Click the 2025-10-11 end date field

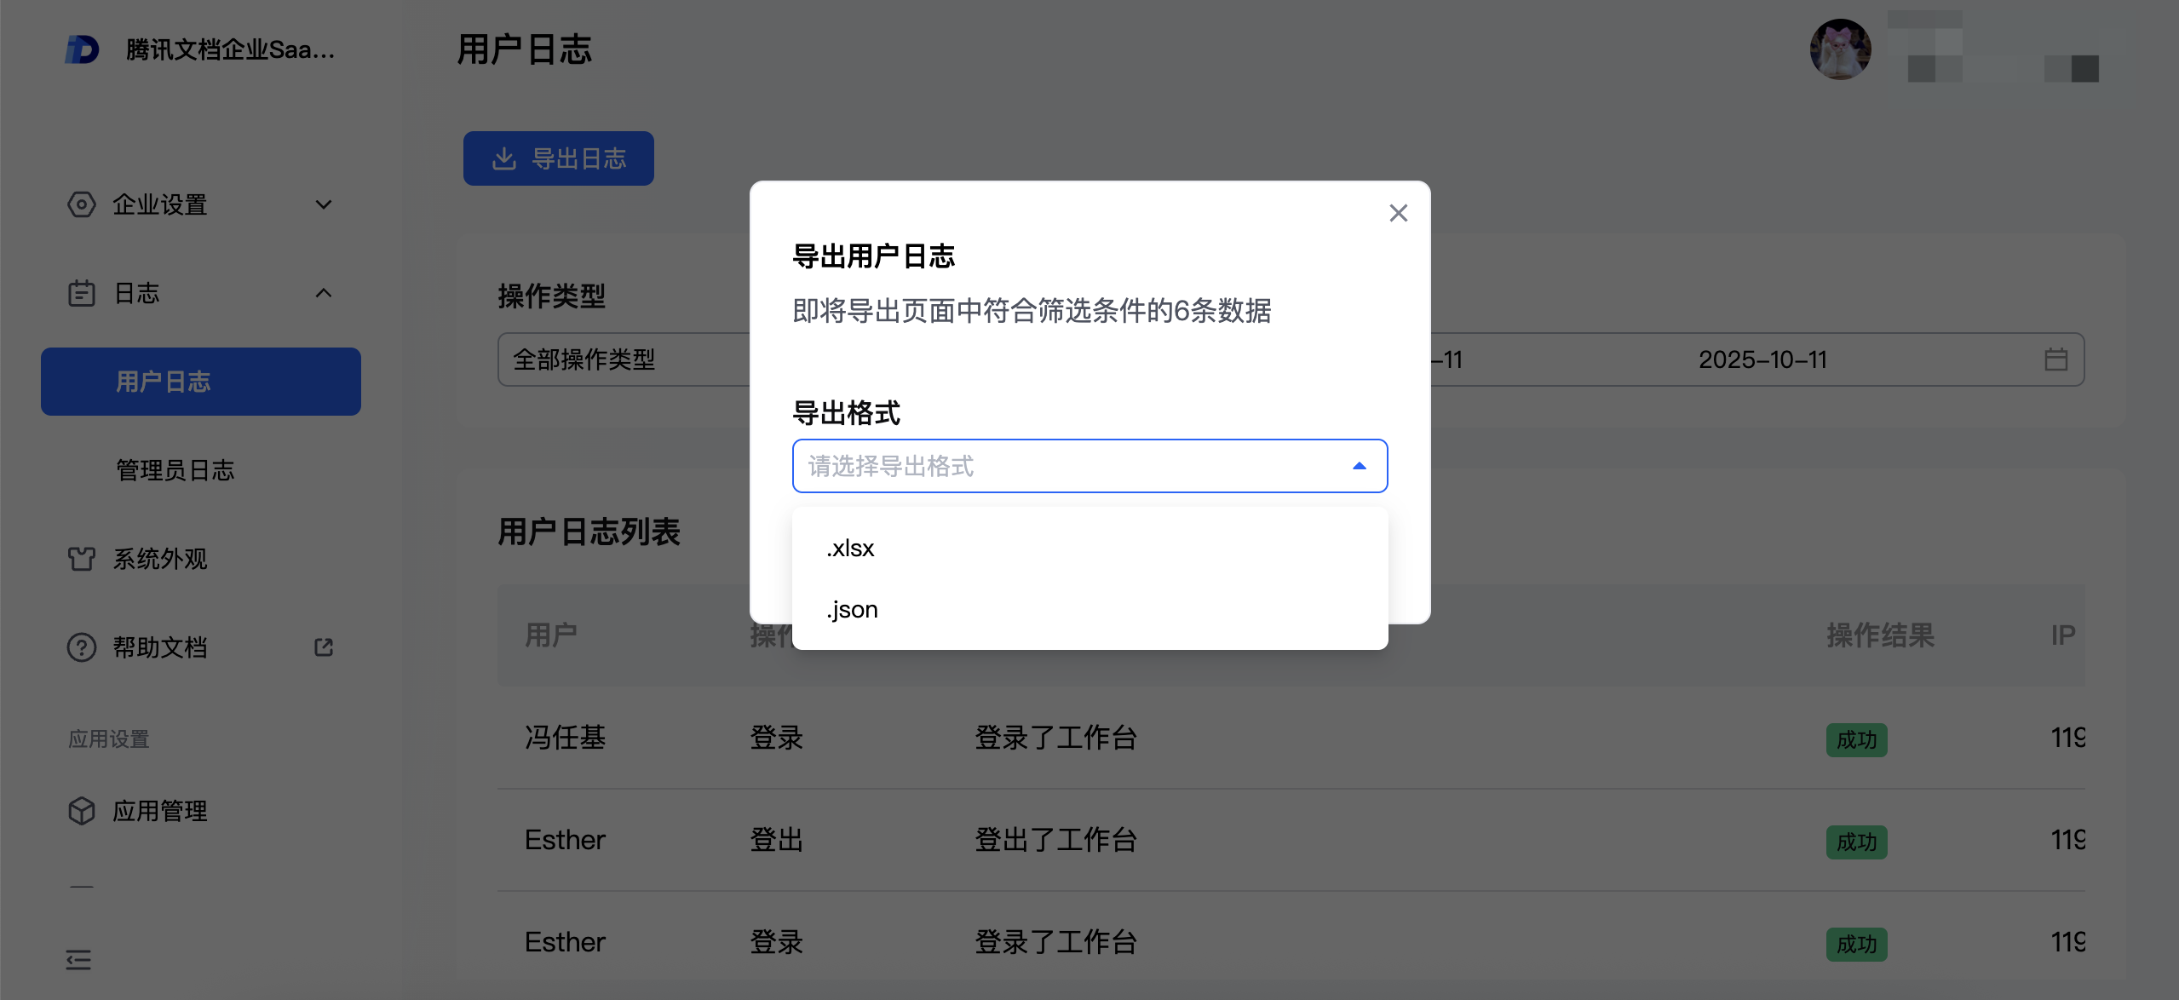click(x=1762, y=359)
